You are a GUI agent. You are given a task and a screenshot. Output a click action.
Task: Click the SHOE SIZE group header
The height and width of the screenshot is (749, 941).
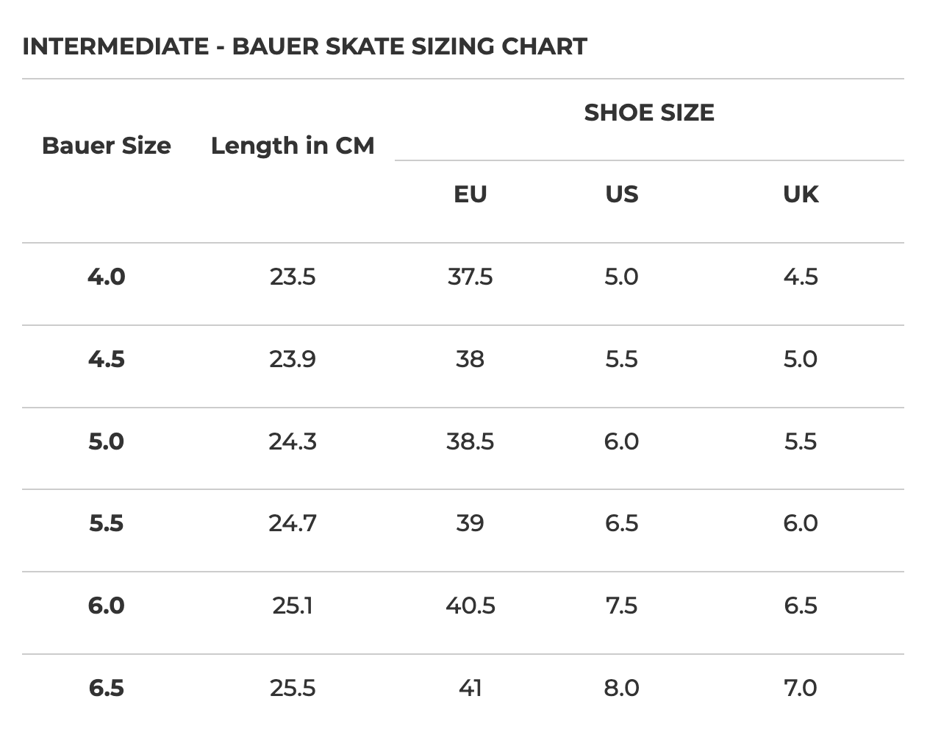coord(649,113)
